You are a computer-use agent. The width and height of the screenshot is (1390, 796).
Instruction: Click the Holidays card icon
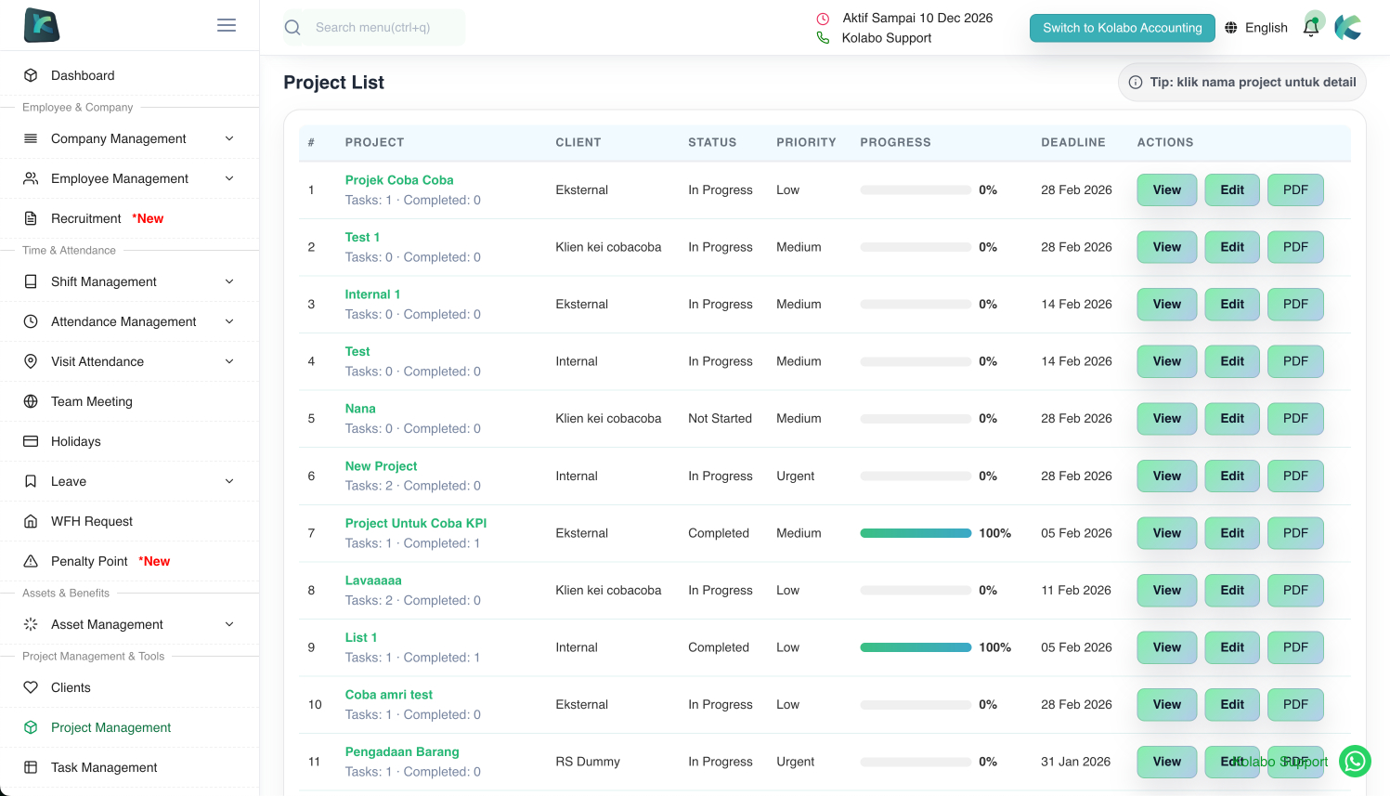[x=31, y=441]
